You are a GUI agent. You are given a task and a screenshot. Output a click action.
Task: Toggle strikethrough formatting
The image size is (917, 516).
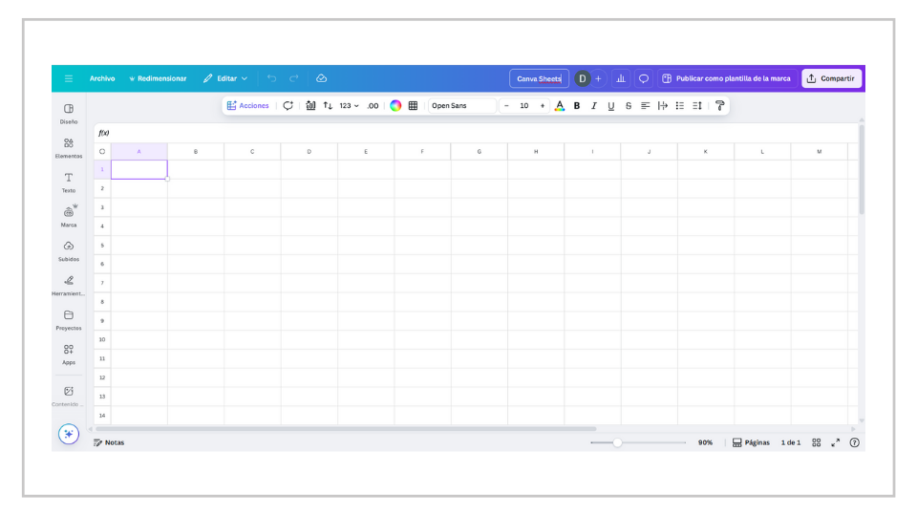629,106
